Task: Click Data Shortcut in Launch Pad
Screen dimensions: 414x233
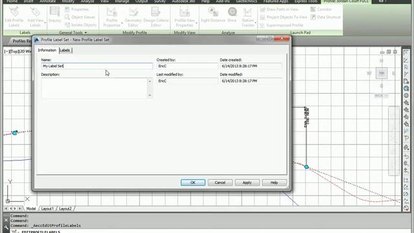Action: [325, 17]
